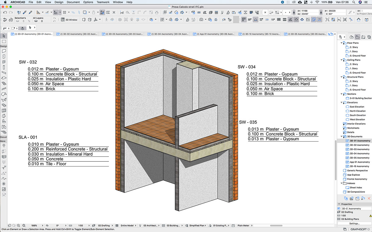The height and width of the screenshot is (232, 372).
Task: Expand the Indexes section in Navigator
Action: tap(341, 183)
